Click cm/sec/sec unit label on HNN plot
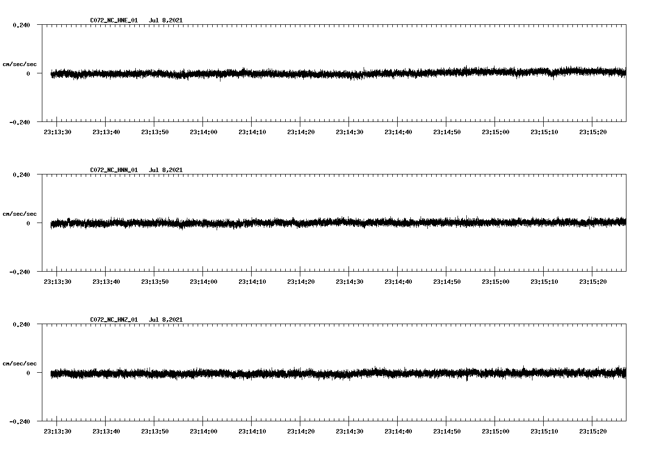 (x=20, y=213)
